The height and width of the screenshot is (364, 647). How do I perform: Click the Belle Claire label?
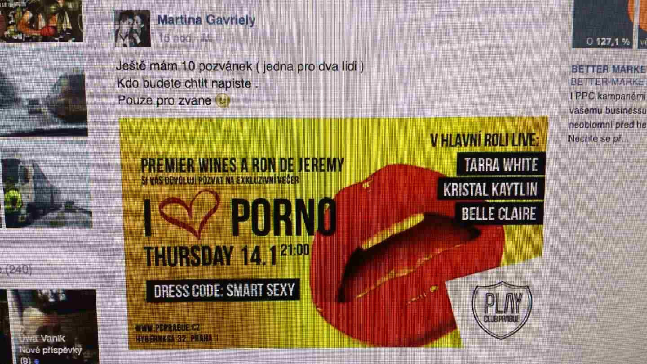tap(499, 213)
